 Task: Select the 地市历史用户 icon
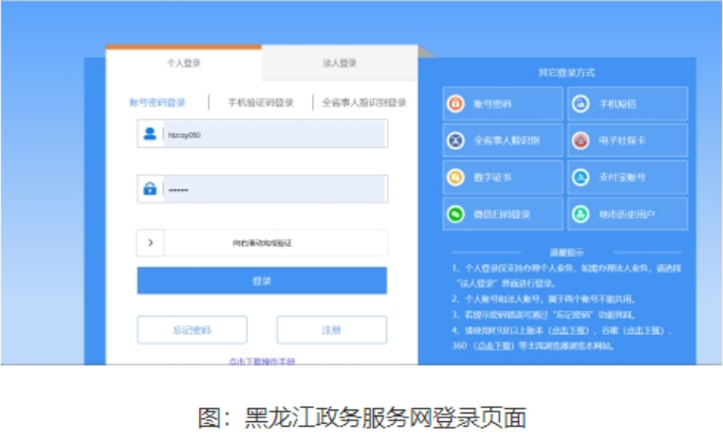(581, 213)
